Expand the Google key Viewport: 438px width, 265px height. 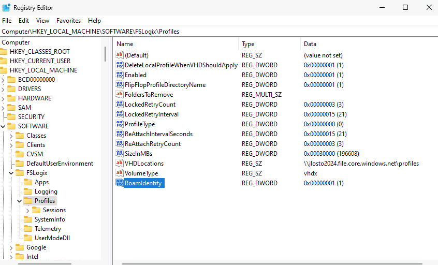click(x=11, y=248)
